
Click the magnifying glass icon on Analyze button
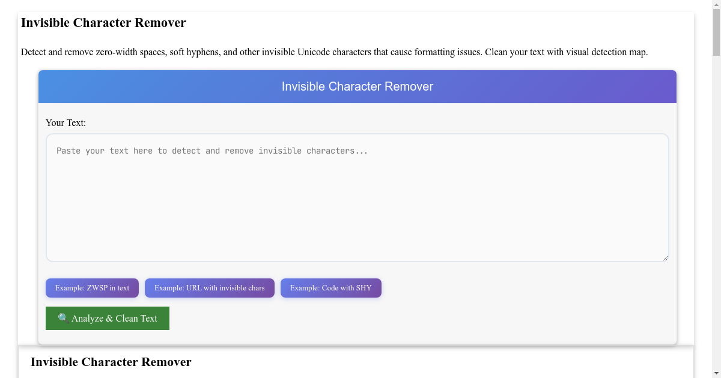click(x=62, y=318)
